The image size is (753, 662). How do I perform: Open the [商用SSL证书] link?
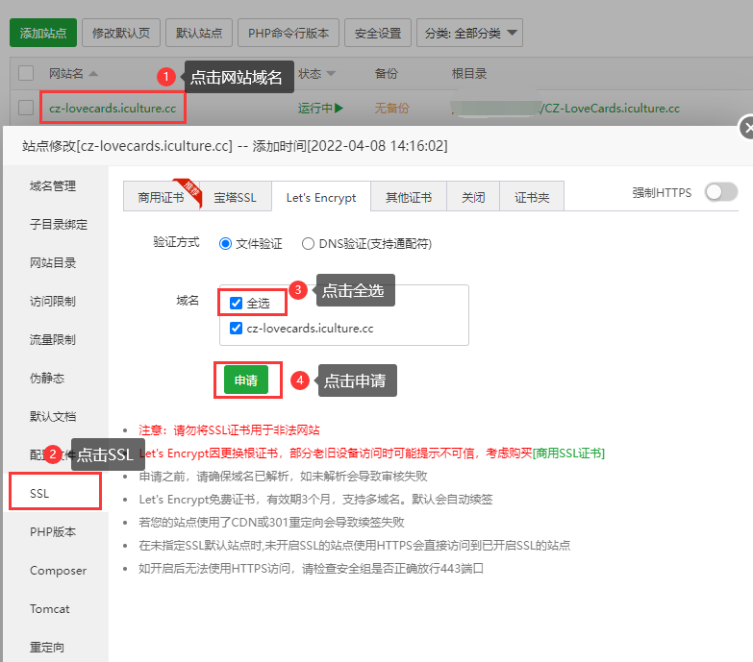pyautogui.click(x=568, y=453)
